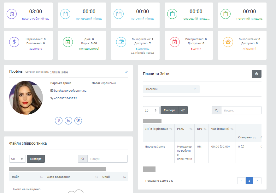
Task: Click the clock icon for Всього Робочий час
Action: click(x=12, y=14)
